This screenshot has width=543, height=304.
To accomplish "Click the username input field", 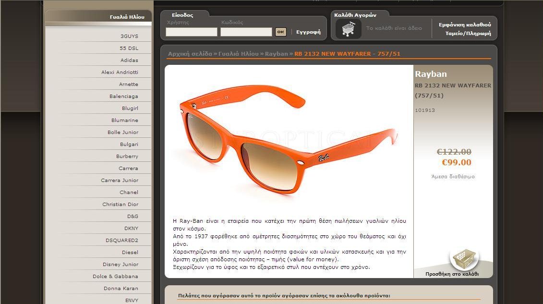I will click(192, 32).
